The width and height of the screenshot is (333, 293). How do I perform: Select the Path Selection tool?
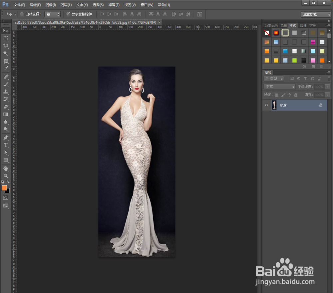[6, 152]
